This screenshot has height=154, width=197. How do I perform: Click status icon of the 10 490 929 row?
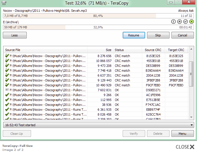coord(7,85)
